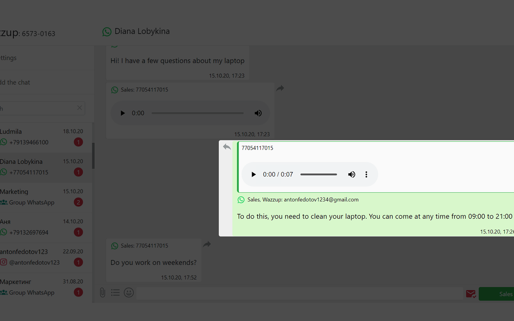Screen dimensions: 514x321
Task: Open the 0:07 audio player's three-dot options
Action: coord(366,175)
